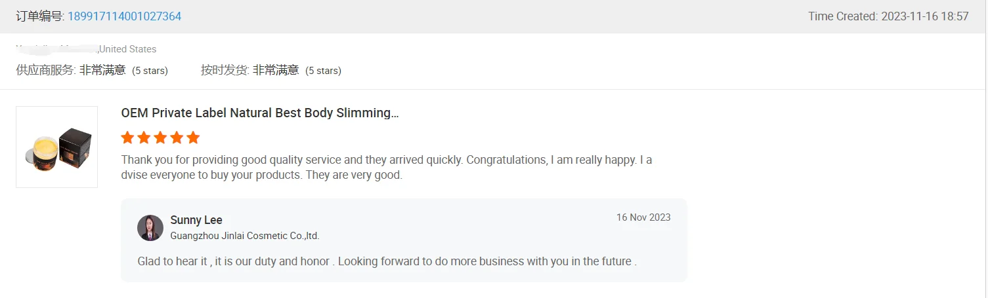Click Sunny Lee's profile avatar
The image size is (988, 298).
pyautogui.click(x=150, y=227)
